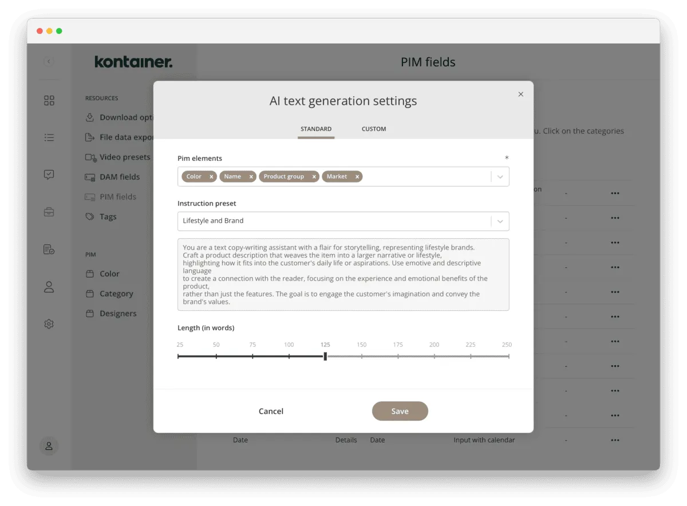This screenshot has width=687, height=506.
Task: Open File data export in Resources
Action: (x=119, y=137)
